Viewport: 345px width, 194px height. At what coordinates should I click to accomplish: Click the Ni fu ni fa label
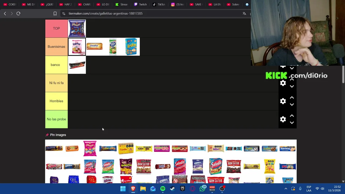click(56, 83)
